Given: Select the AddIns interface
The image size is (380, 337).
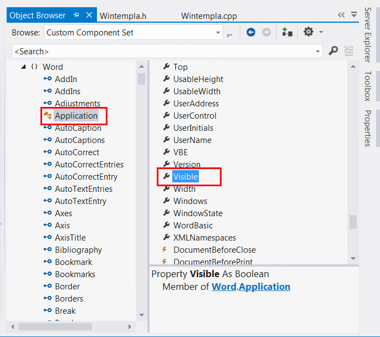Looking at the screenshot, I should tap(68, 91).
